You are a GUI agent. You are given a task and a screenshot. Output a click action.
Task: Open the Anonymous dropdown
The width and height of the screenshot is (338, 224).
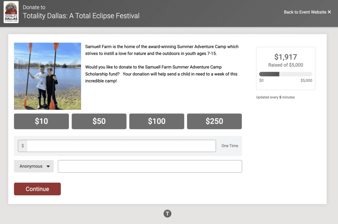pos(34,166)
